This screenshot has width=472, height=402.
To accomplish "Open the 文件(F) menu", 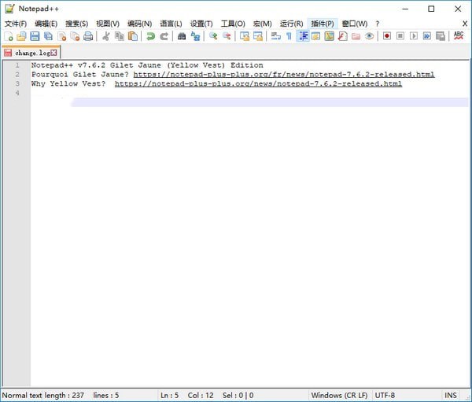I will (16, 24).
